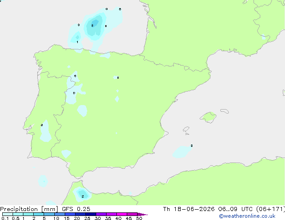Viewport: 285px width, 220px height.
Task: Select the 'GFS 0.25' model label
Action: [x=76, y=209]
